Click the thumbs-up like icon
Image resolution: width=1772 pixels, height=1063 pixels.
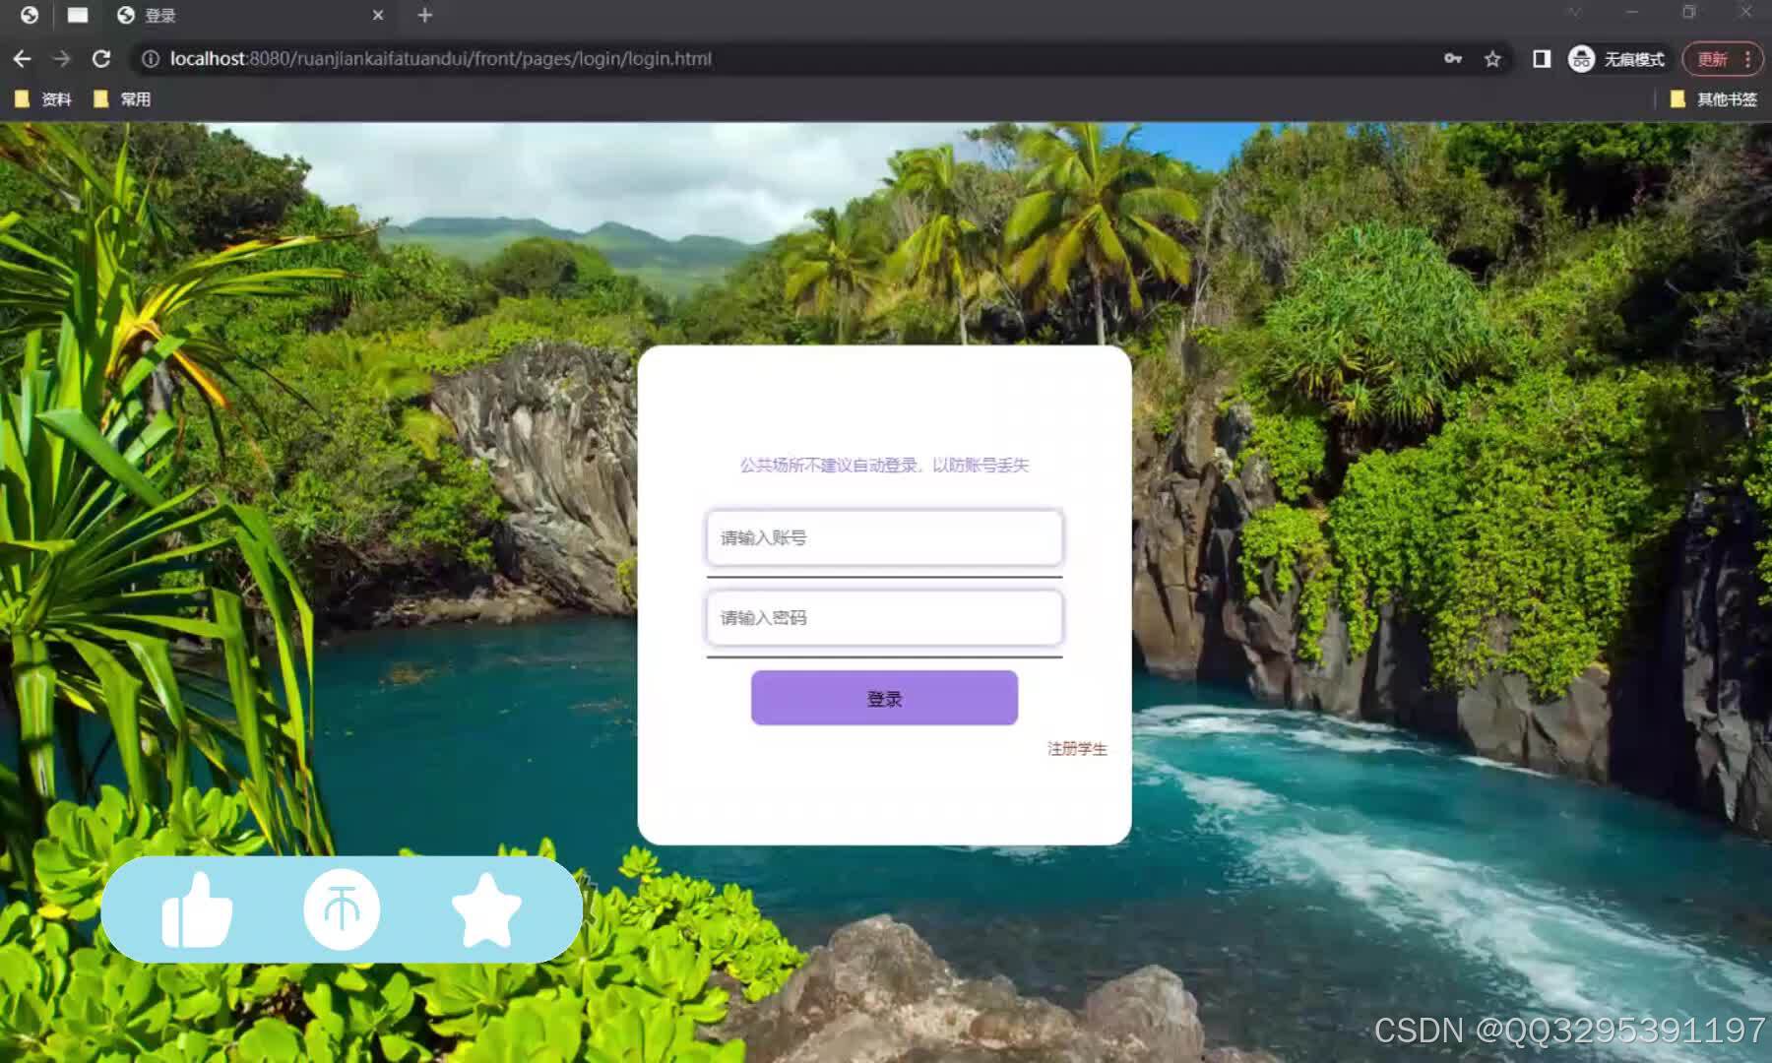[197, 910]
